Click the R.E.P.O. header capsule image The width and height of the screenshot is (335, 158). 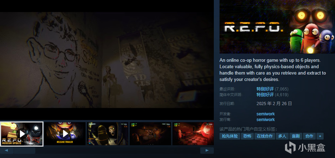click(277, 27)
